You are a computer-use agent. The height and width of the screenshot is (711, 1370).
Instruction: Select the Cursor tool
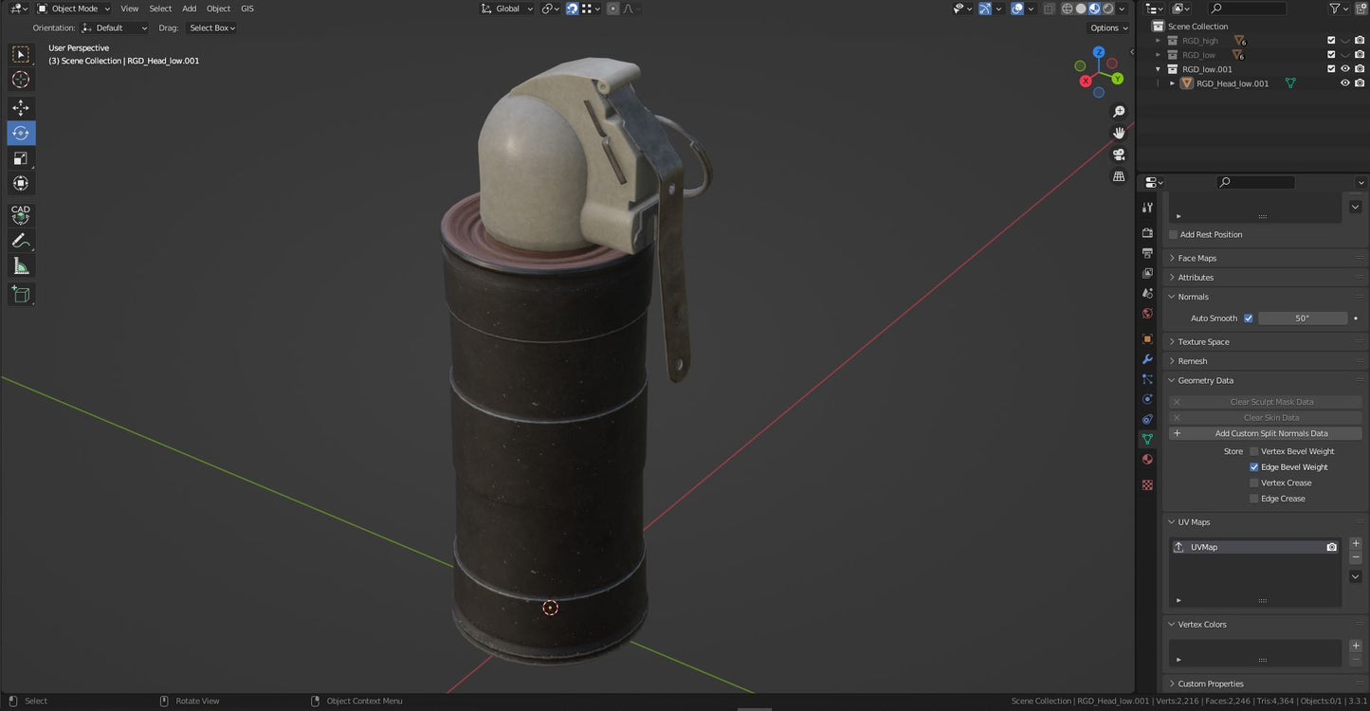coord(21,80)
